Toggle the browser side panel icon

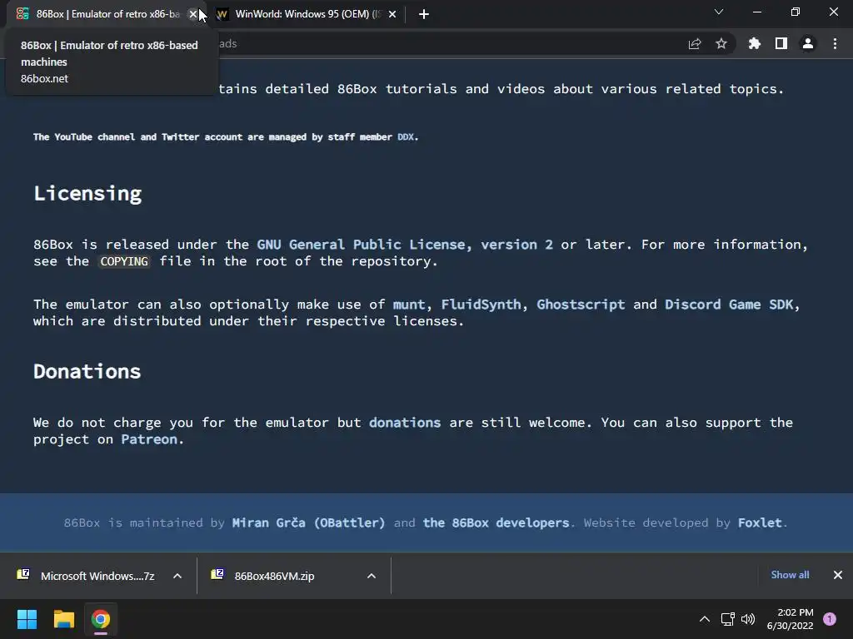tap(781, 43)
